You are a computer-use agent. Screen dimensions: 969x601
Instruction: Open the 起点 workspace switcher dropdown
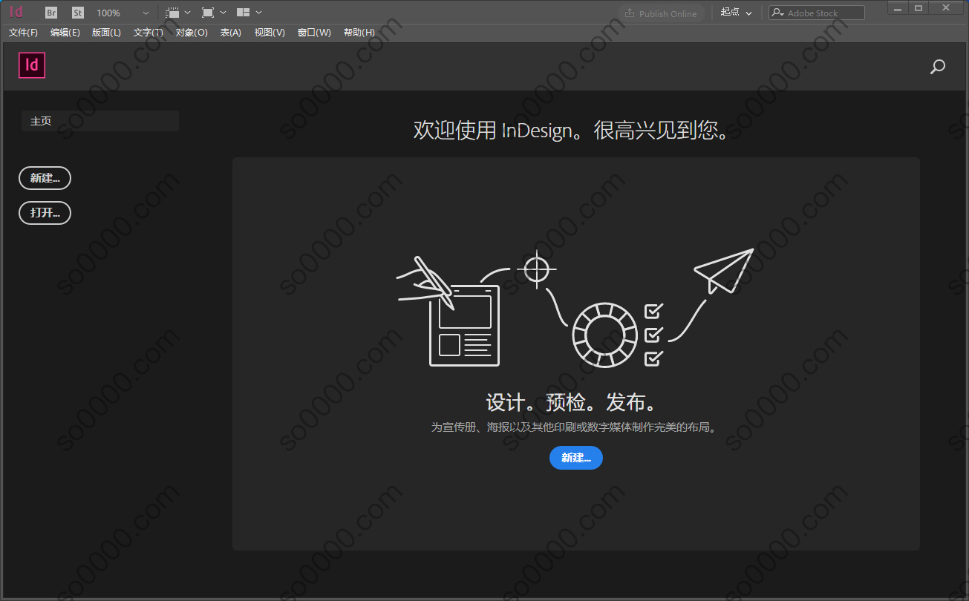pos(736,13)
